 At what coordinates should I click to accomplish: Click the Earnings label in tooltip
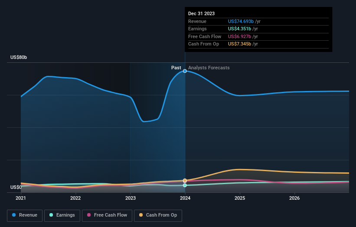(x=198, y=29)
